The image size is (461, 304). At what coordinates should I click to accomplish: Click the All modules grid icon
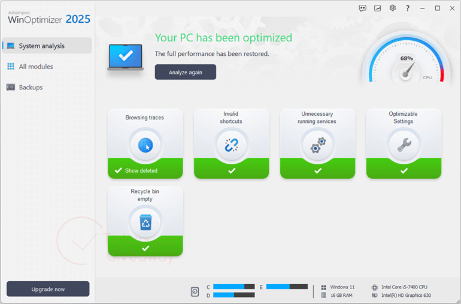11,67
